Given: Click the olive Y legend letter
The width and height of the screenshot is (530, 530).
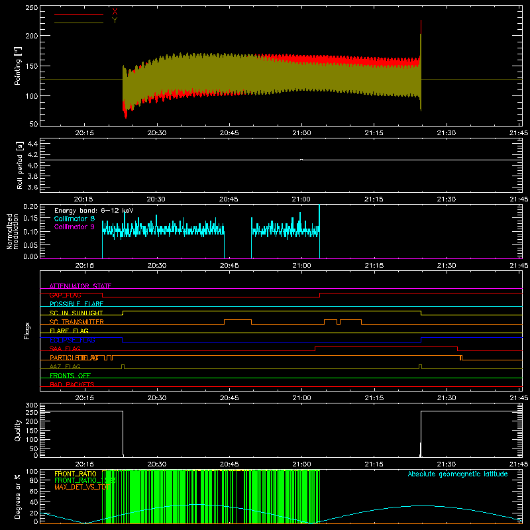Looking at the screenshot, I should click(115, 21).
